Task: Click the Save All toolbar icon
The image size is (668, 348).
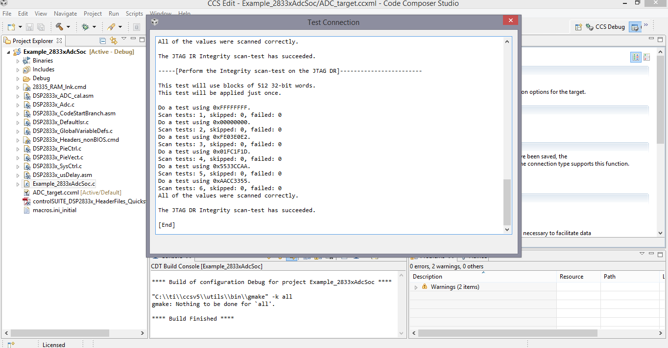Action: click(40, 27)
